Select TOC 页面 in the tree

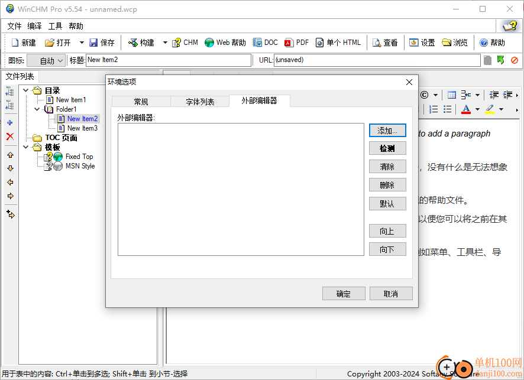click(x=61, y=138)
